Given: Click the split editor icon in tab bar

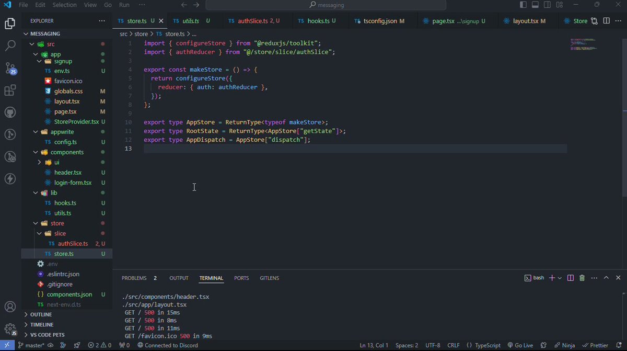Looking at the screenshot, I should [607, 21].
